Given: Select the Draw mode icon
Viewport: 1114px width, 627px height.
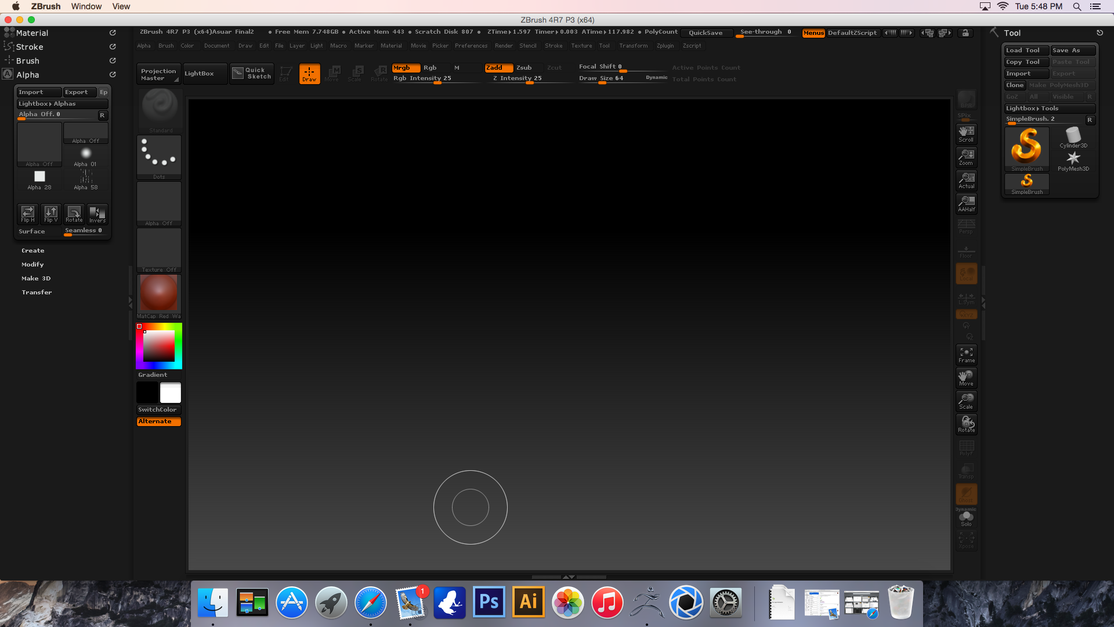Looking at the screenshot, I should (x=309, y=73).
